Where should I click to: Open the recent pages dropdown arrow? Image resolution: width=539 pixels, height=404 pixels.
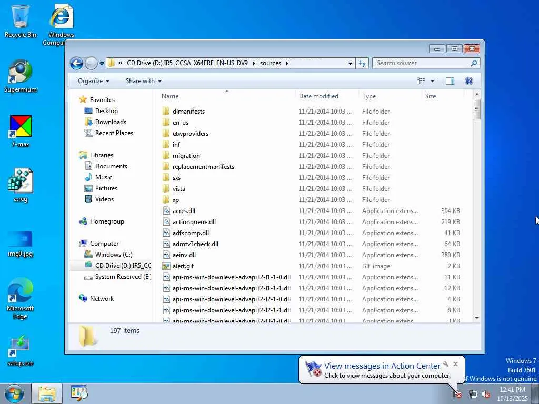pos(102,64)
